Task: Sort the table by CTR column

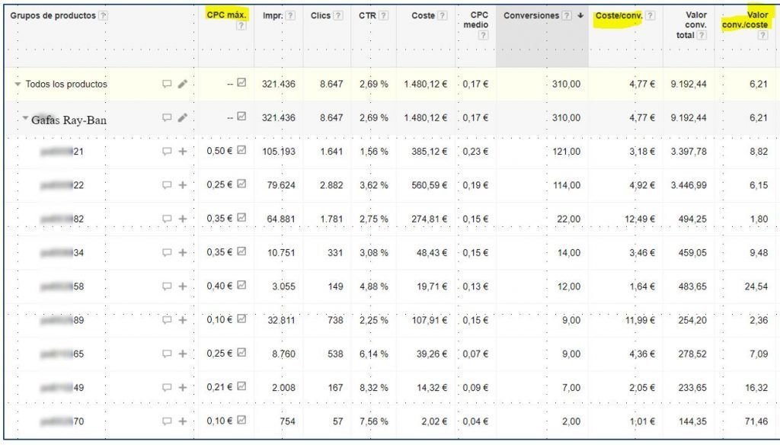Action: [x=367, y=15]
